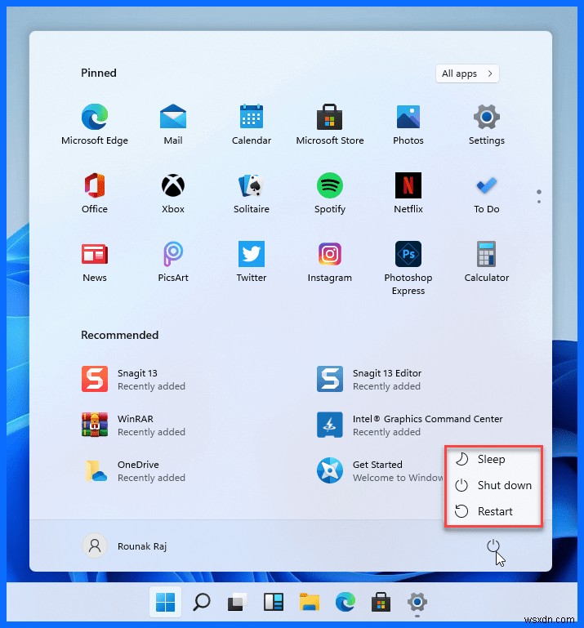584x628 pixels.
Task: Launch PicsArt
Action: tap(173, 262)
